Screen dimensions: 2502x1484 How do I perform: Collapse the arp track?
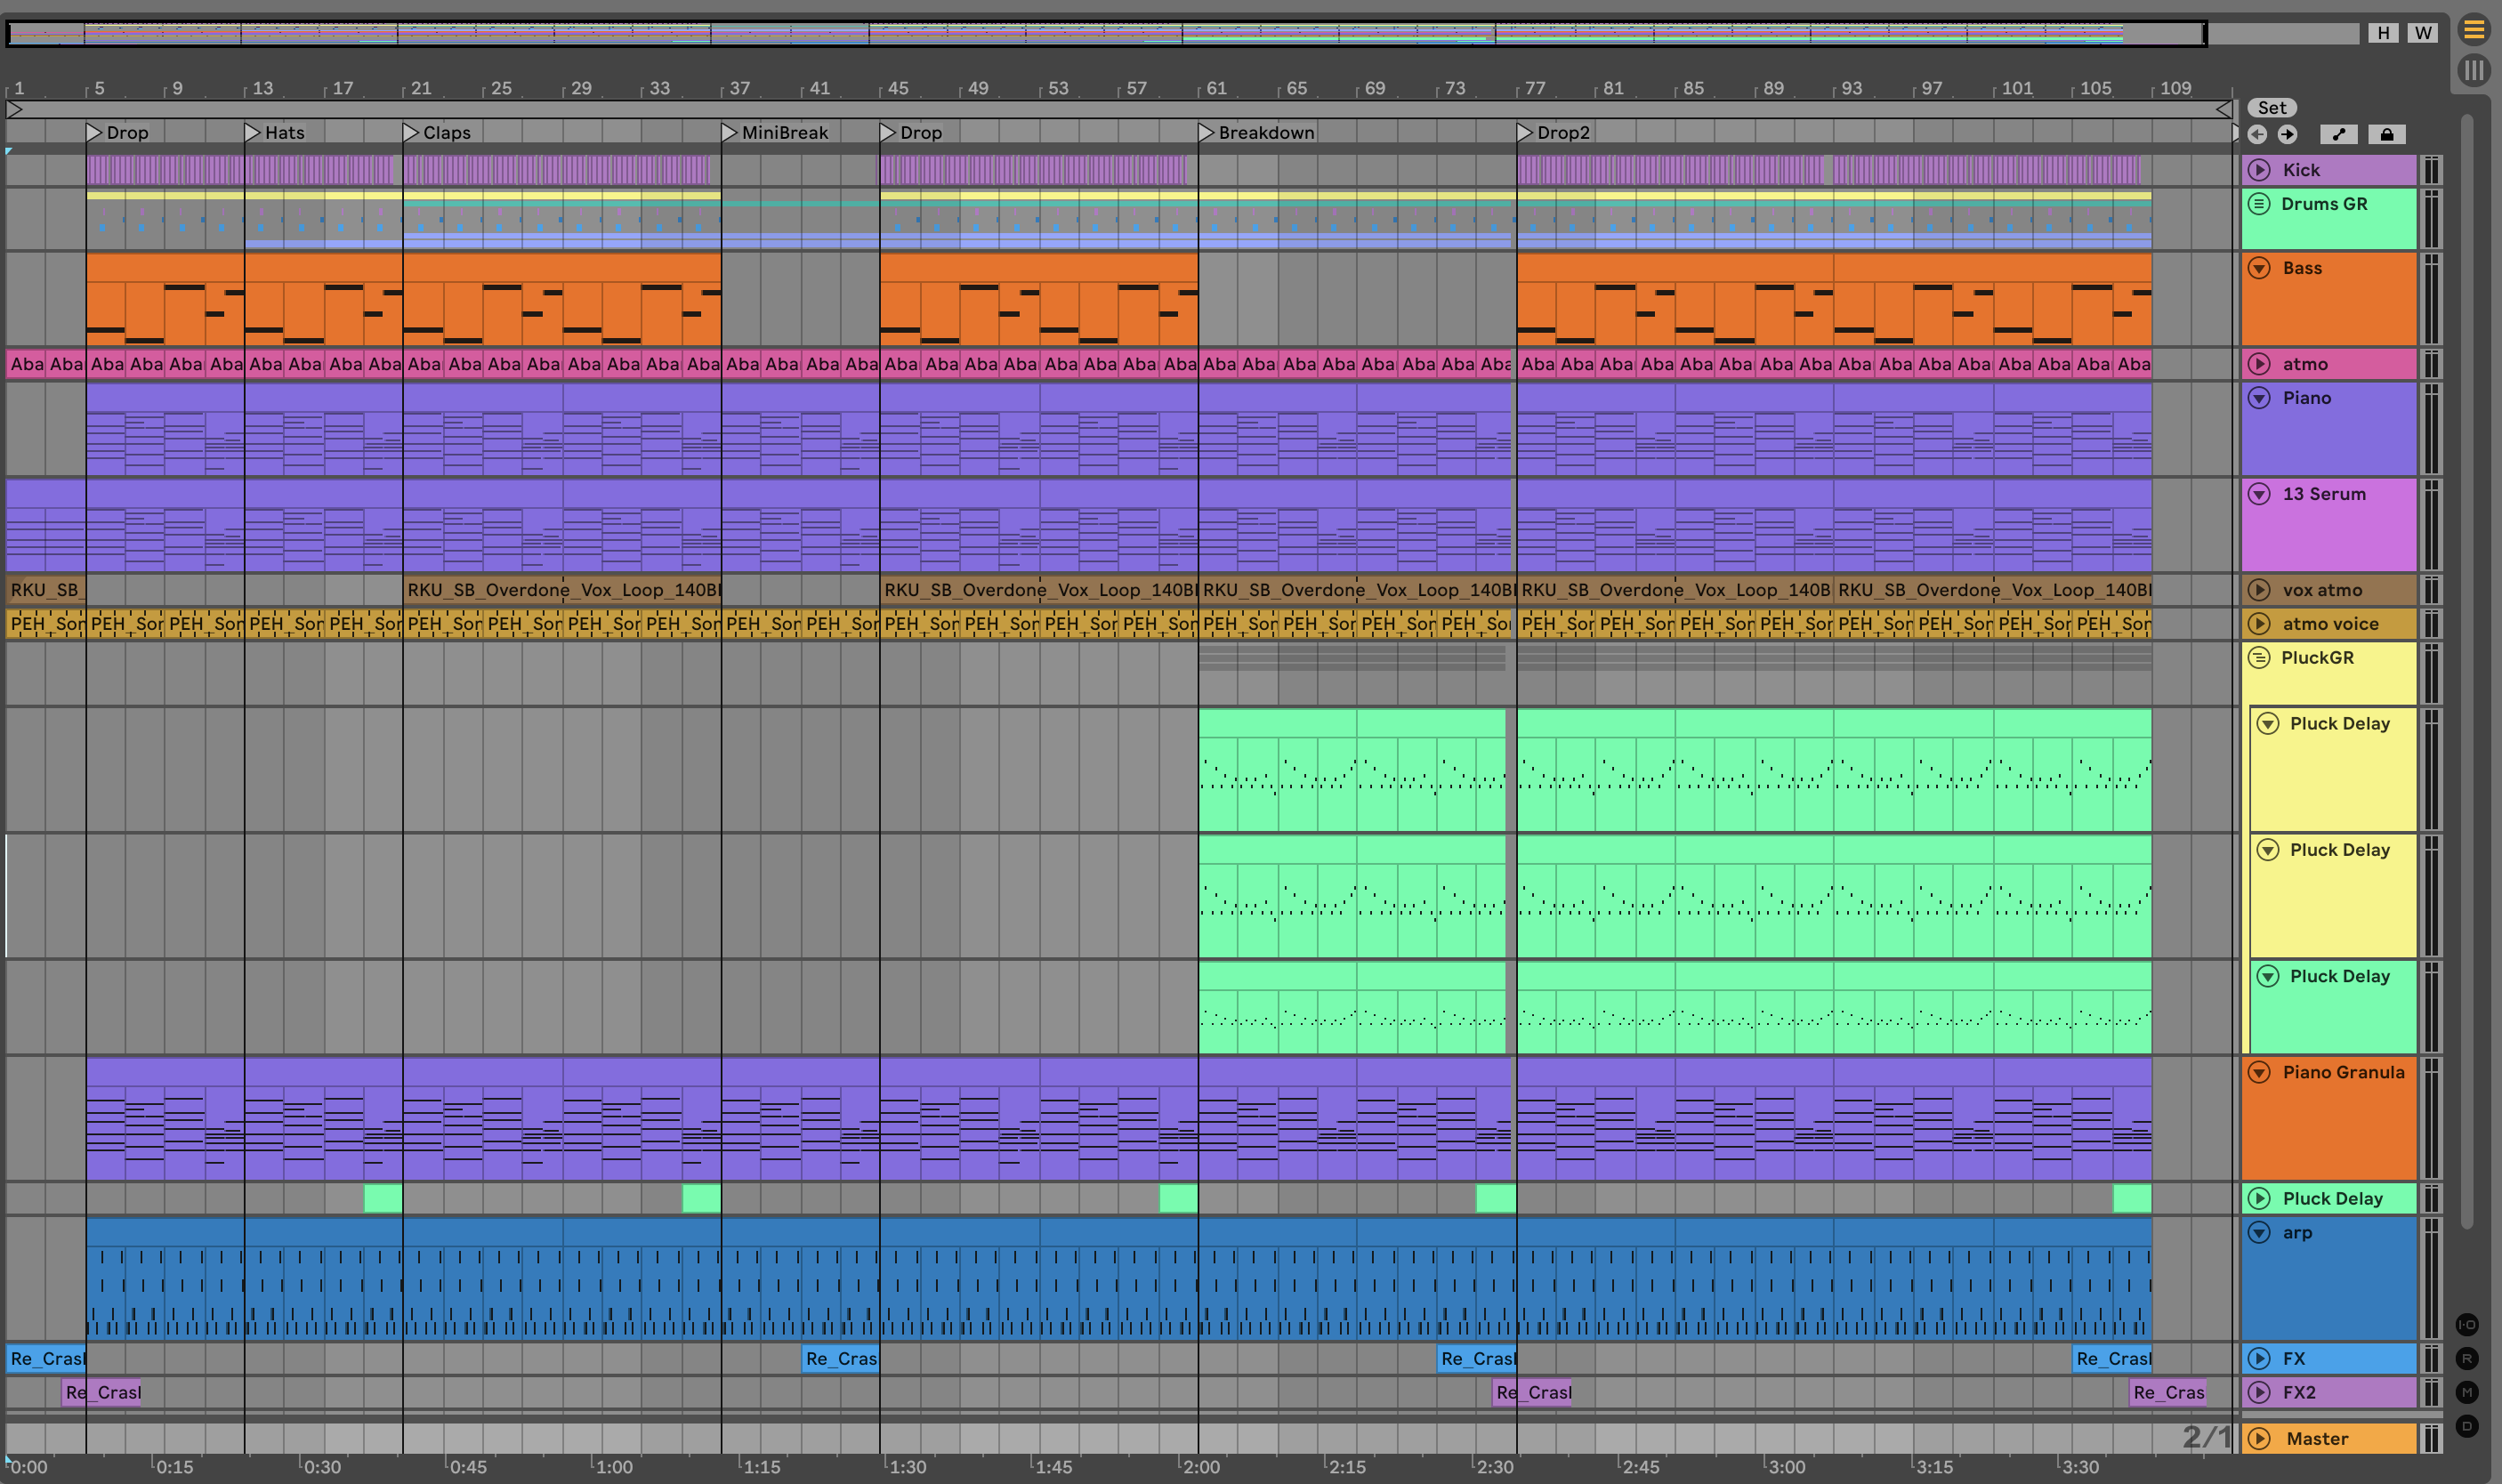click(2259, 1233)
